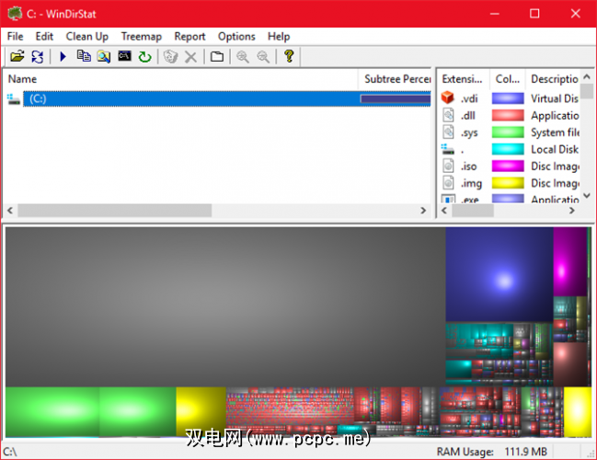Image resolution: width=597 pixels, height=460 pixels.
Task: Click the Delete permanently X icon
Action: [190, 57]
